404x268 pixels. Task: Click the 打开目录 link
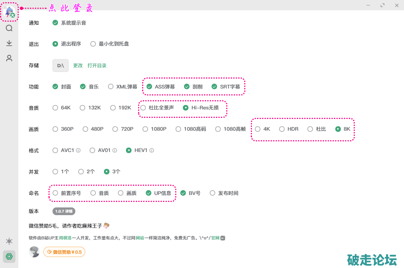click(x=97, y=66)
